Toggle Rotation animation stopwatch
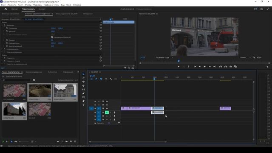Image resolution: width=272 pixels, height=153 pixels. tap(7, 40)
